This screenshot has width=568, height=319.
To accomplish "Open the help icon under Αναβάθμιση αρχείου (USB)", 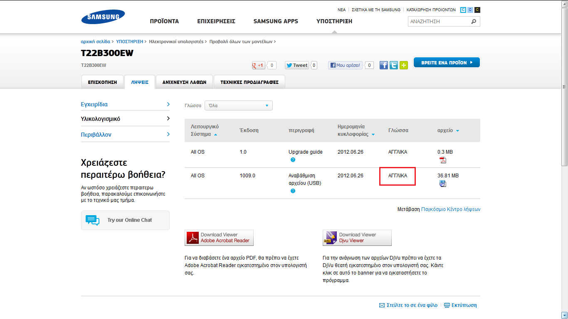I will coord(293,191).
